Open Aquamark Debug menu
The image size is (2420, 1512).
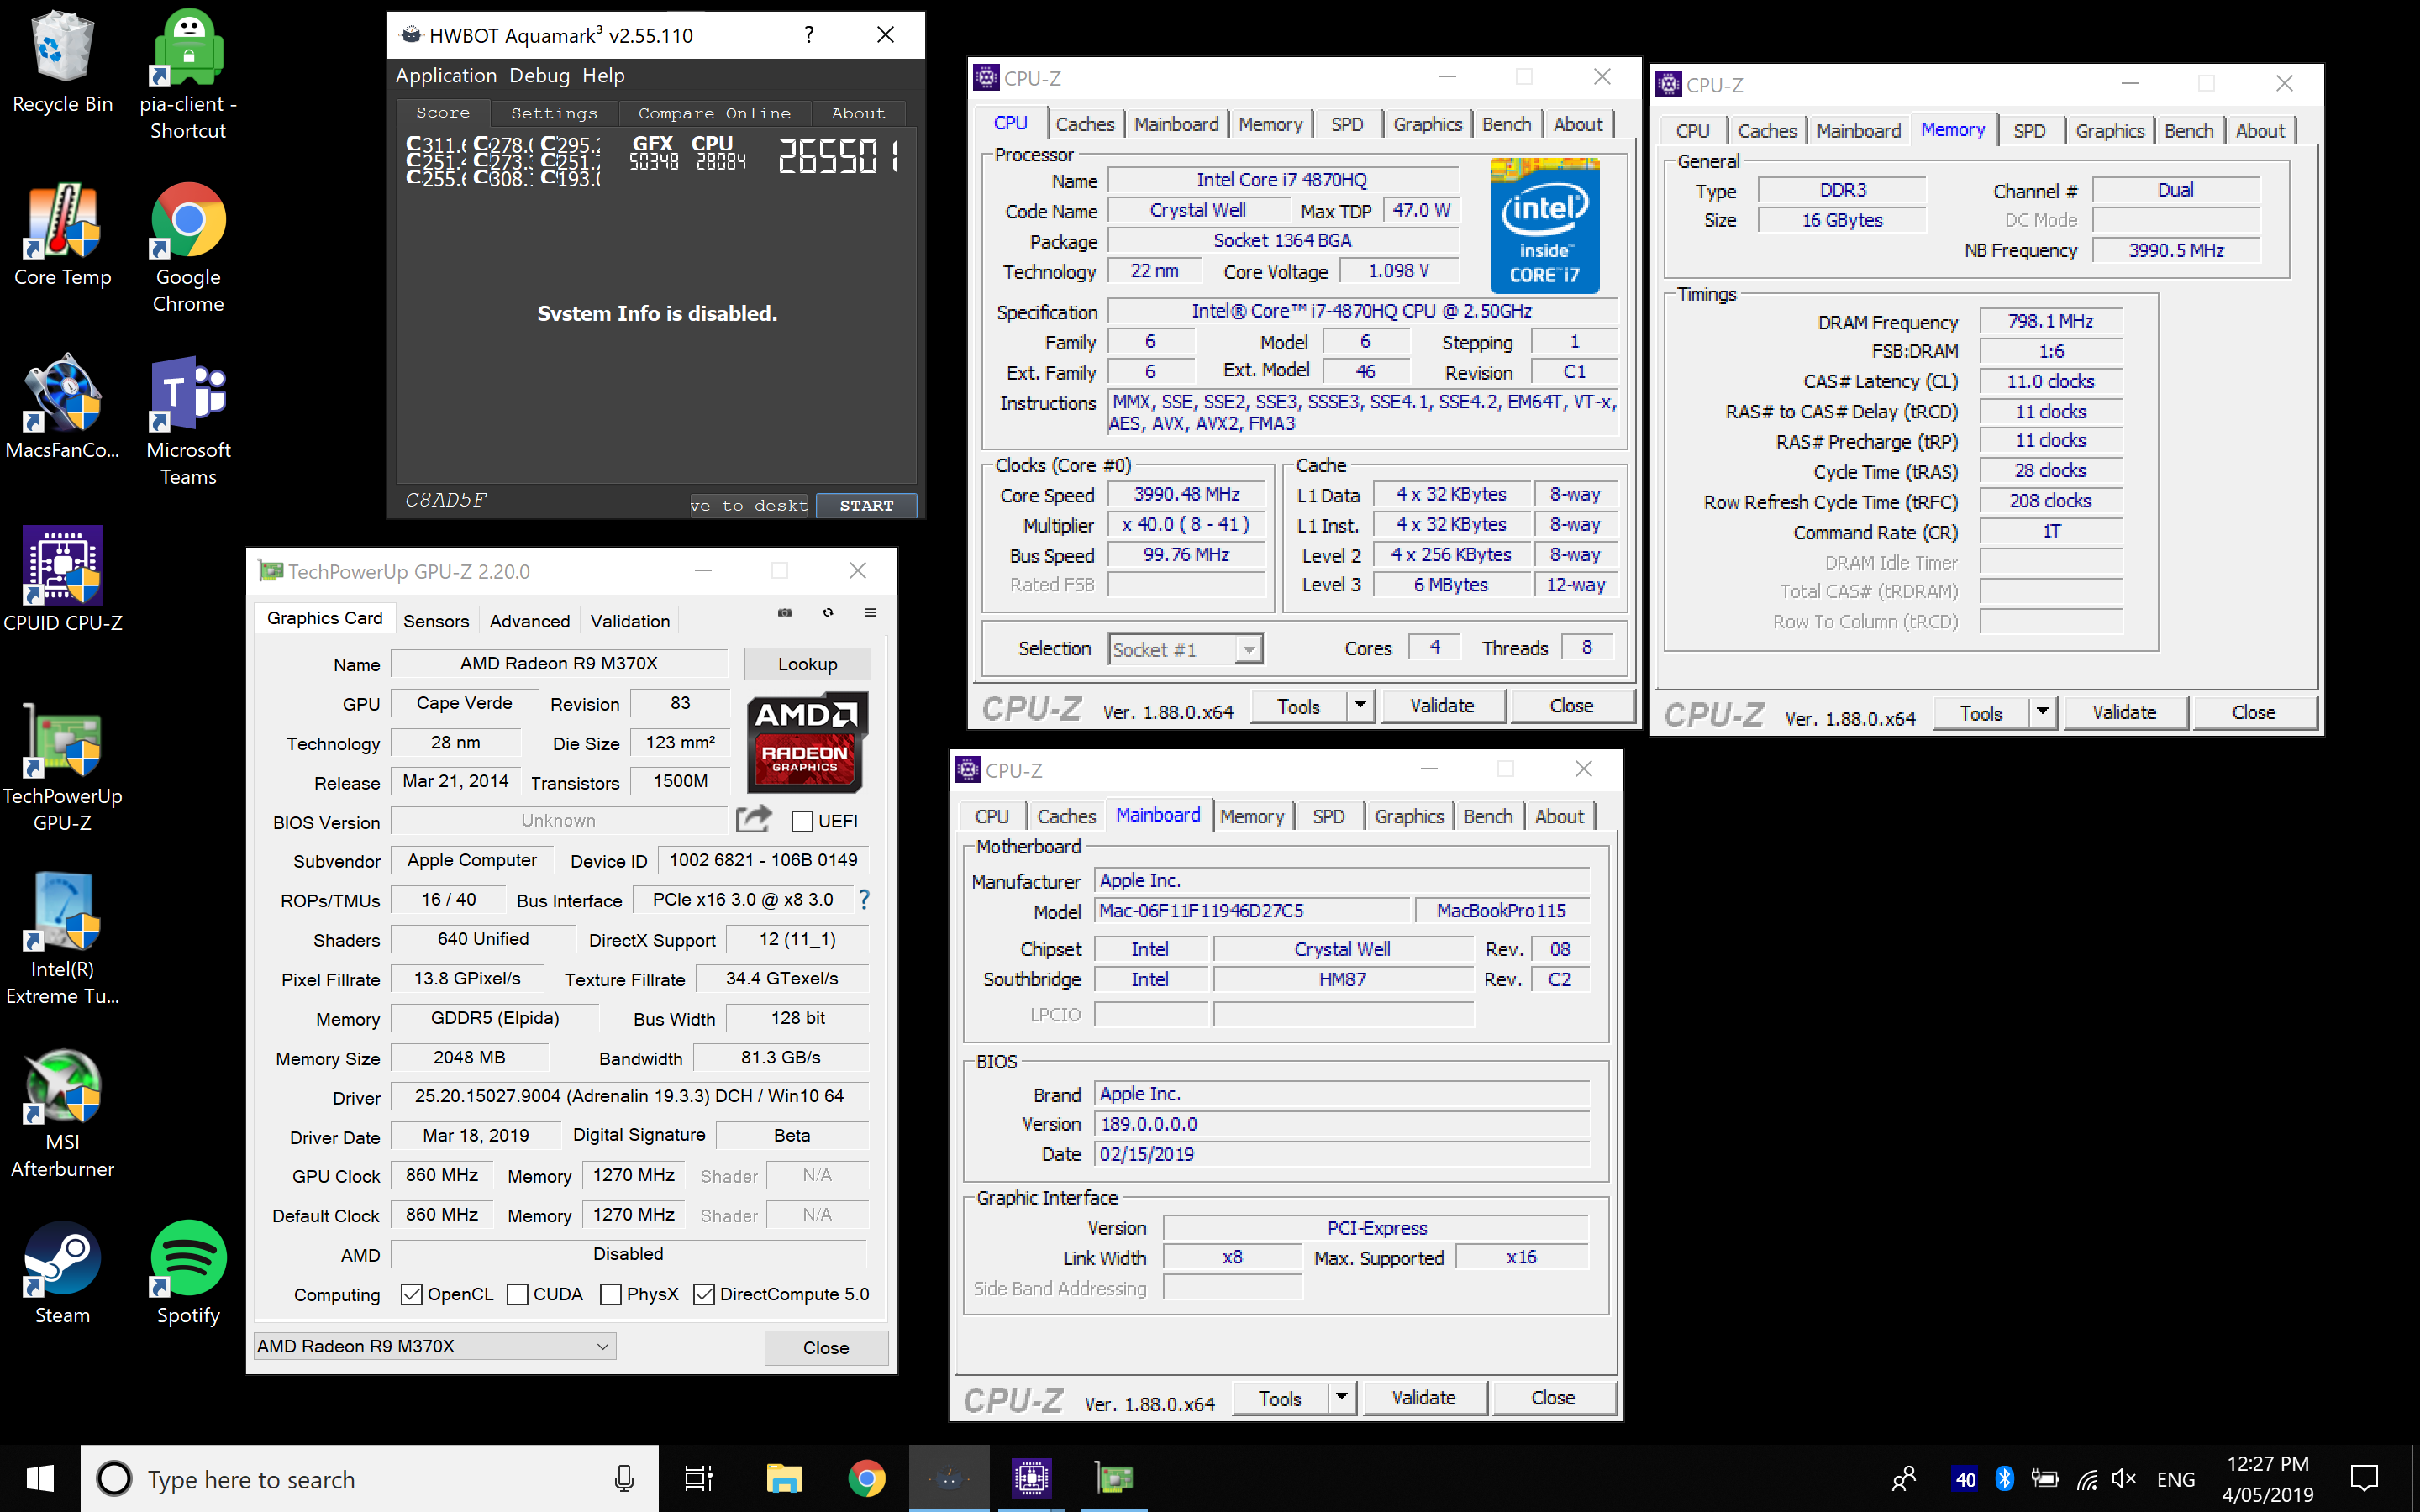point(539,75)
